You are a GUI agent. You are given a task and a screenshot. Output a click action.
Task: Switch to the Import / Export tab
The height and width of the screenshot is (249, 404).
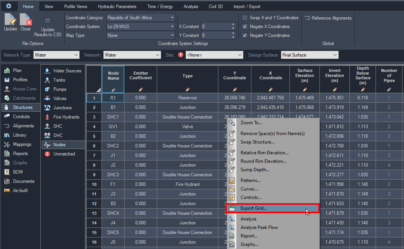247,7
